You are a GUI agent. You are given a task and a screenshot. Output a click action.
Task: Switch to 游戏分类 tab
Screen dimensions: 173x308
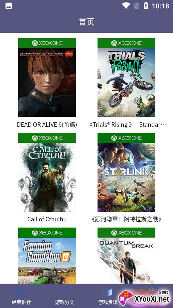tap(65, 302)
